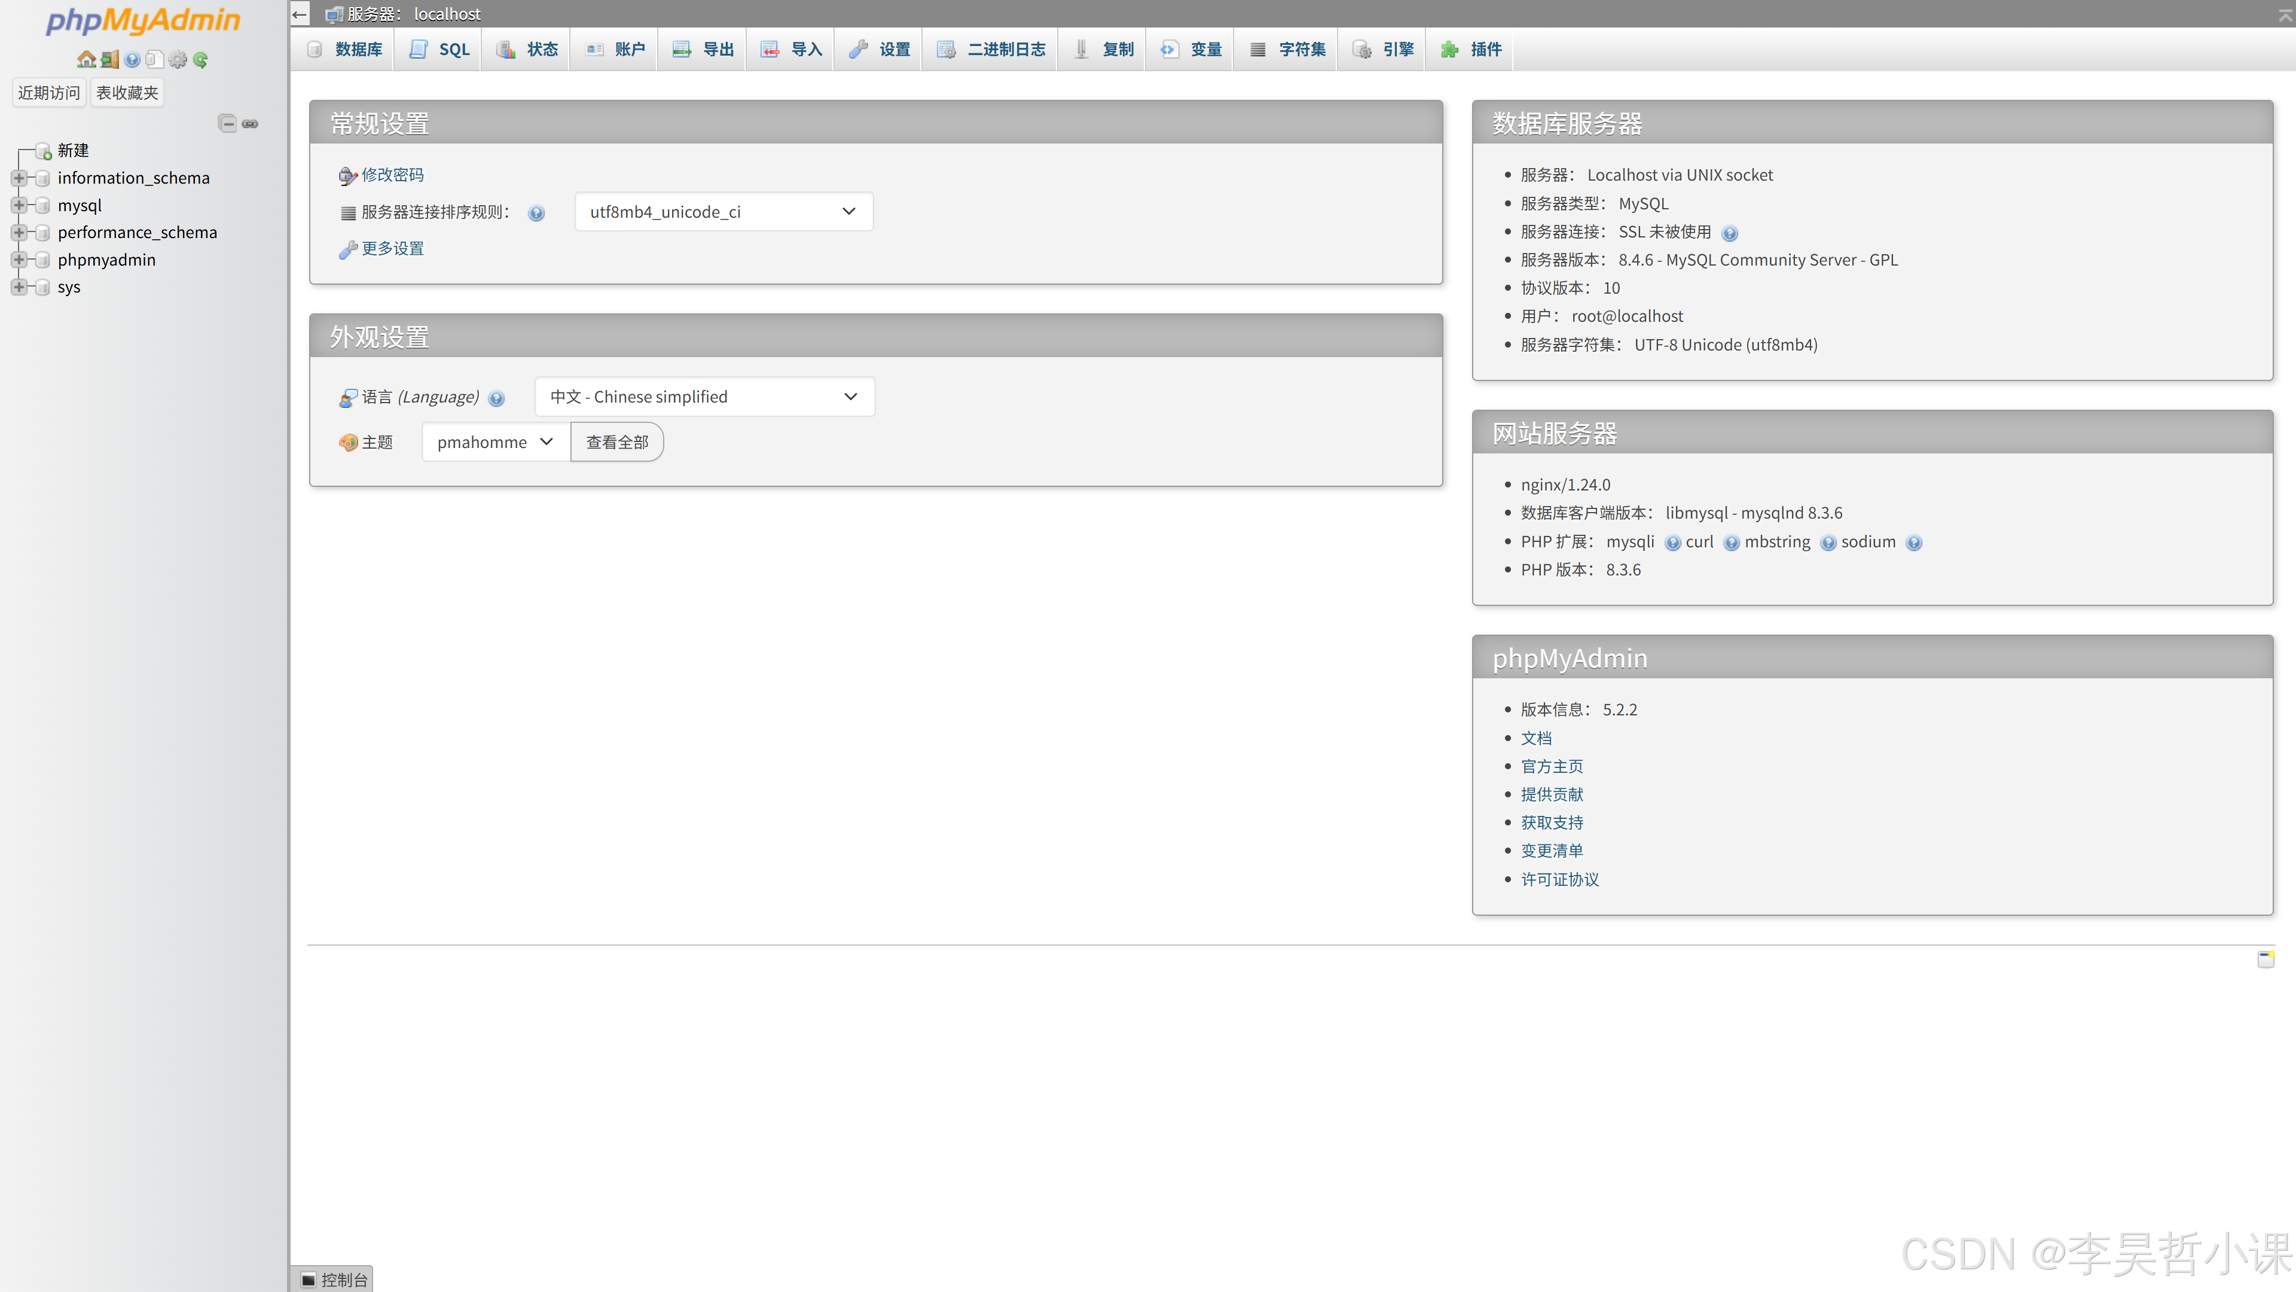The height and width of the screenshot is (1292, 2296).
Task: Go to the 账户 tab
Action: pos(616,49)
